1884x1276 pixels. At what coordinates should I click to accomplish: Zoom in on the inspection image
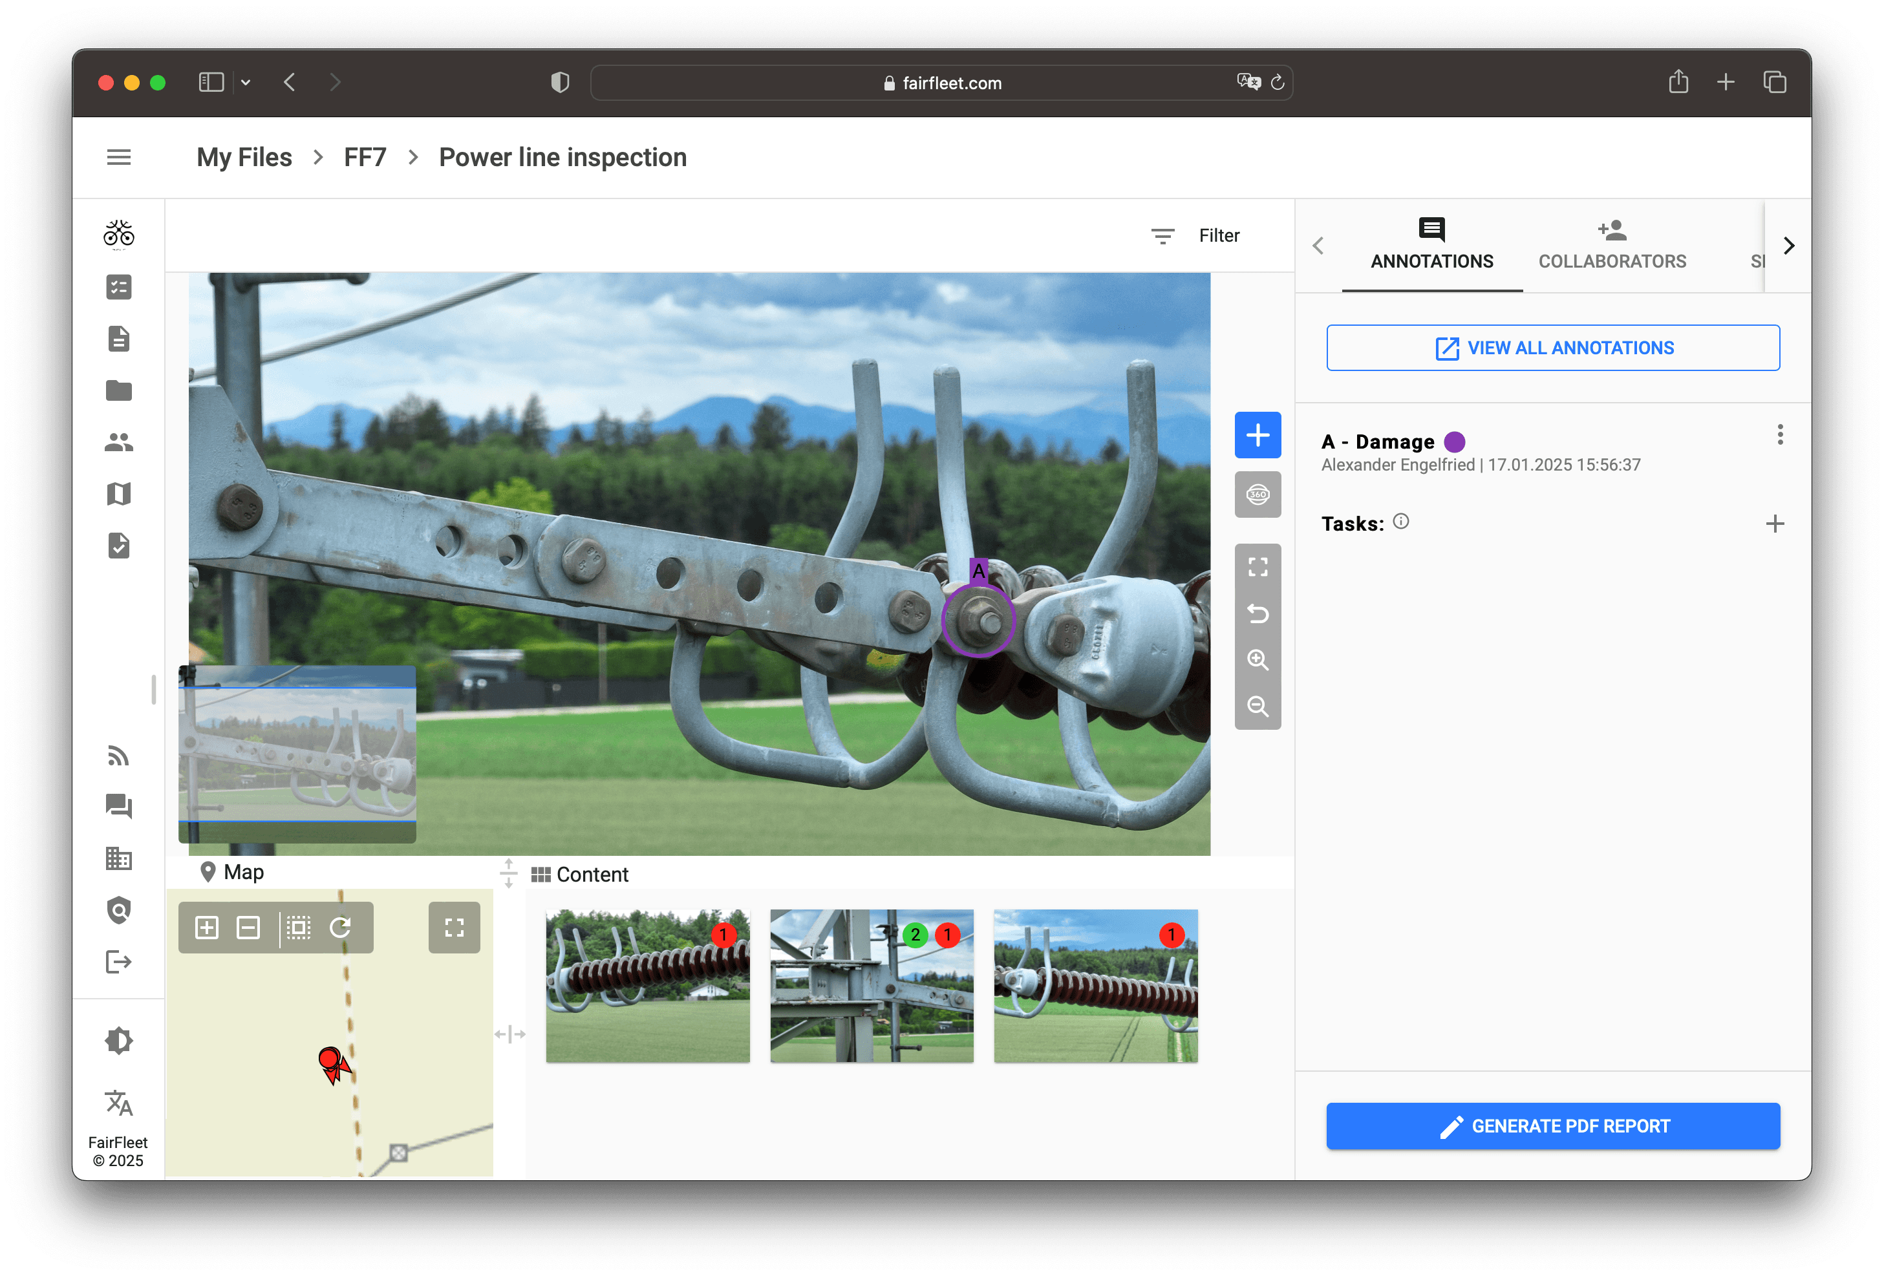point(1258,660)
